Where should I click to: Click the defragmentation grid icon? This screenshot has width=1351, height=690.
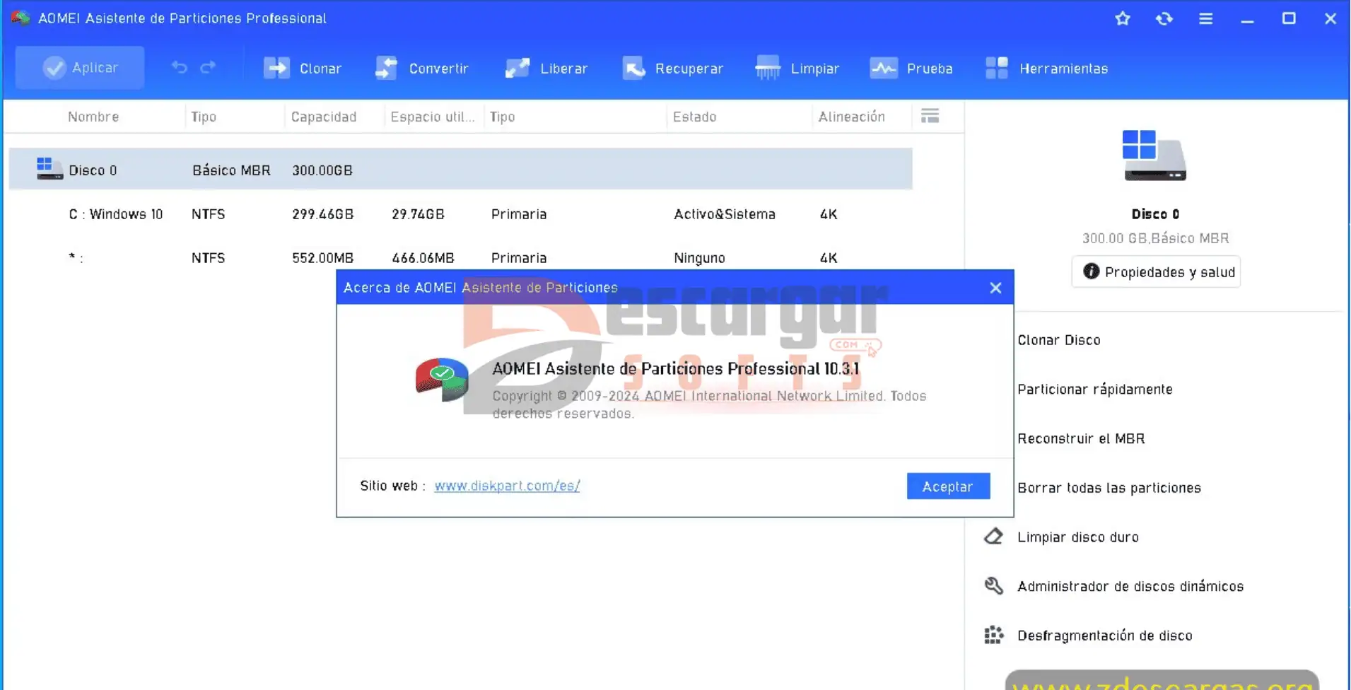993,635
